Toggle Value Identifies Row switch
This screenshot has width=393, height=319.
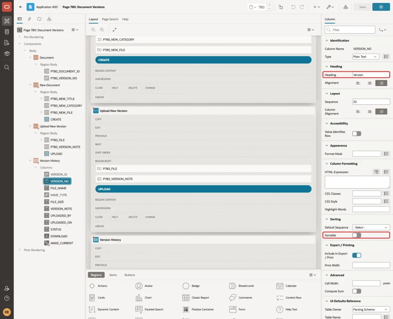tap(357, 134)
